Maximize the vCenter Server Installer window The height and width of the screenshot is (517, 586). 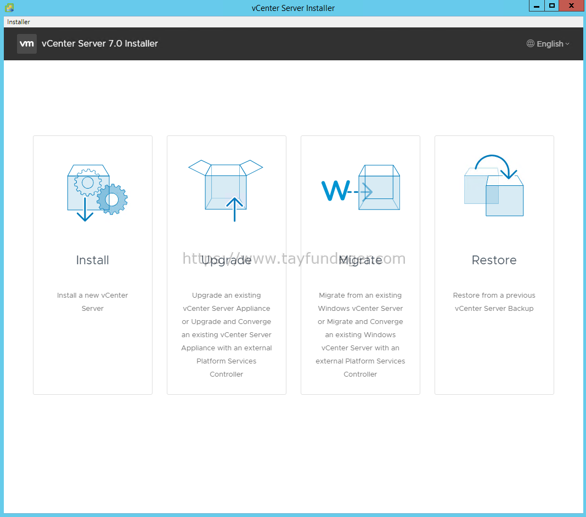pos(551,6)
